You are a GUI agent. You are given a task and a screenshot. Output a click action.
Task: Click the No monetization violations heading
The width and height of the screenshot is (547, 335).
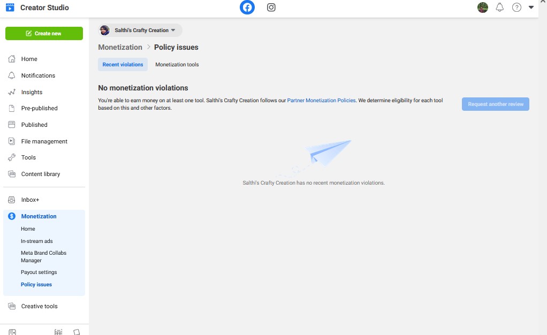pos(143,88)
